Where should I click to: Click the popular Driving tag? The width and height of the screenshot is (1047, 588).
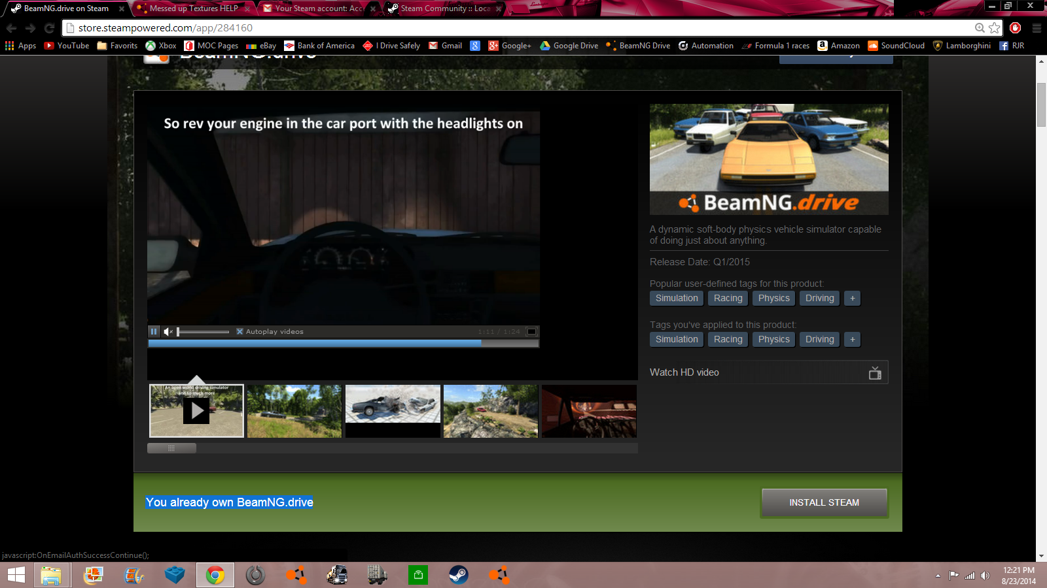point(820,298)
